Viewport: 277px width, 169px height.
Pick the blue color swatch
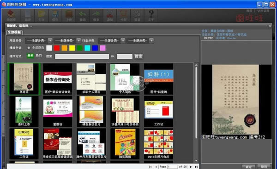pyautogui.click(x=95, y=48)
